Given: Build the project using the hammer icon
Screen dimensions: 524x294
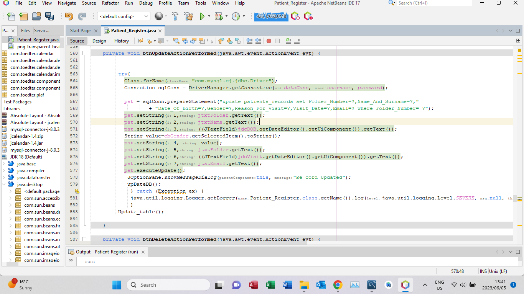Looking at the screenshot, I should 175,16.
